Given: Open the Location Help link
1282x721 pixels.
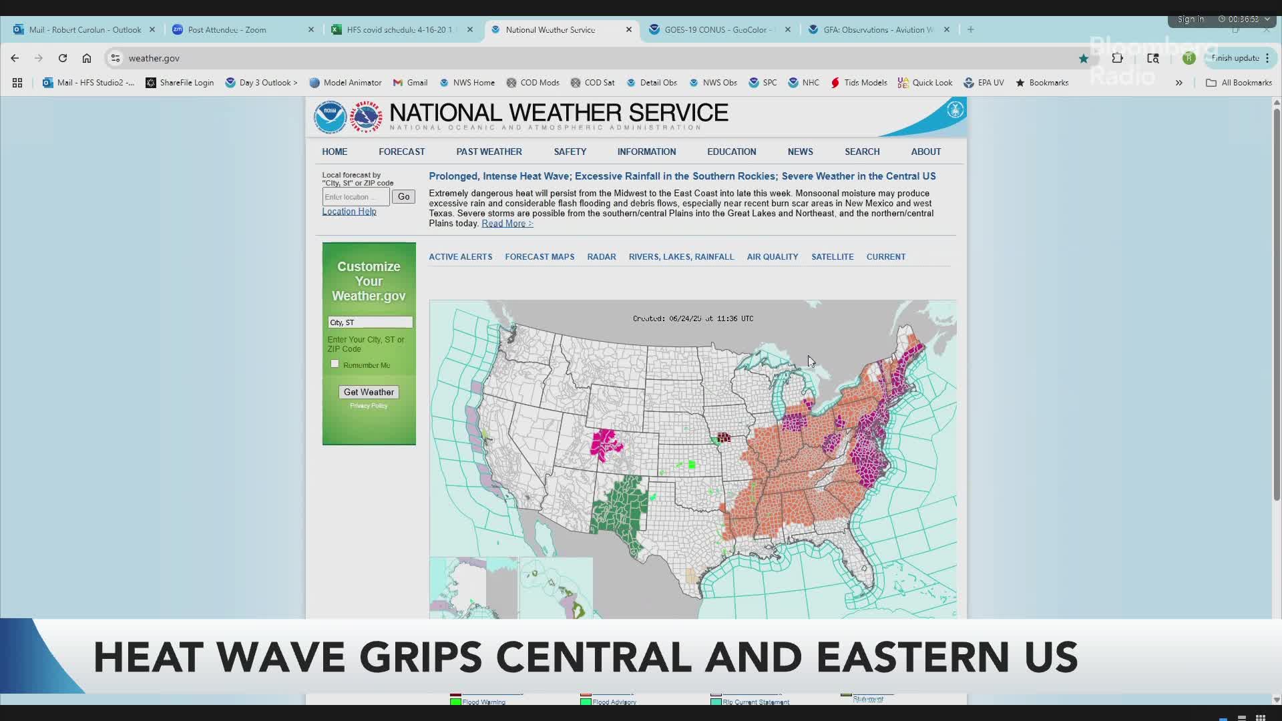Looking at the screenshot, I should 349,211.
